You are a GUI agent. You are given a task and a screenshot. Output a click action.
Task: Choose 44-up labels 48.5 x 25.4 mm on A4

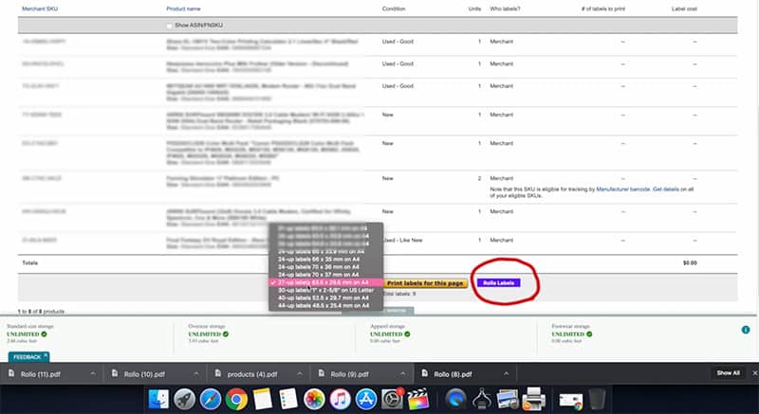click(x=325, y=306)
